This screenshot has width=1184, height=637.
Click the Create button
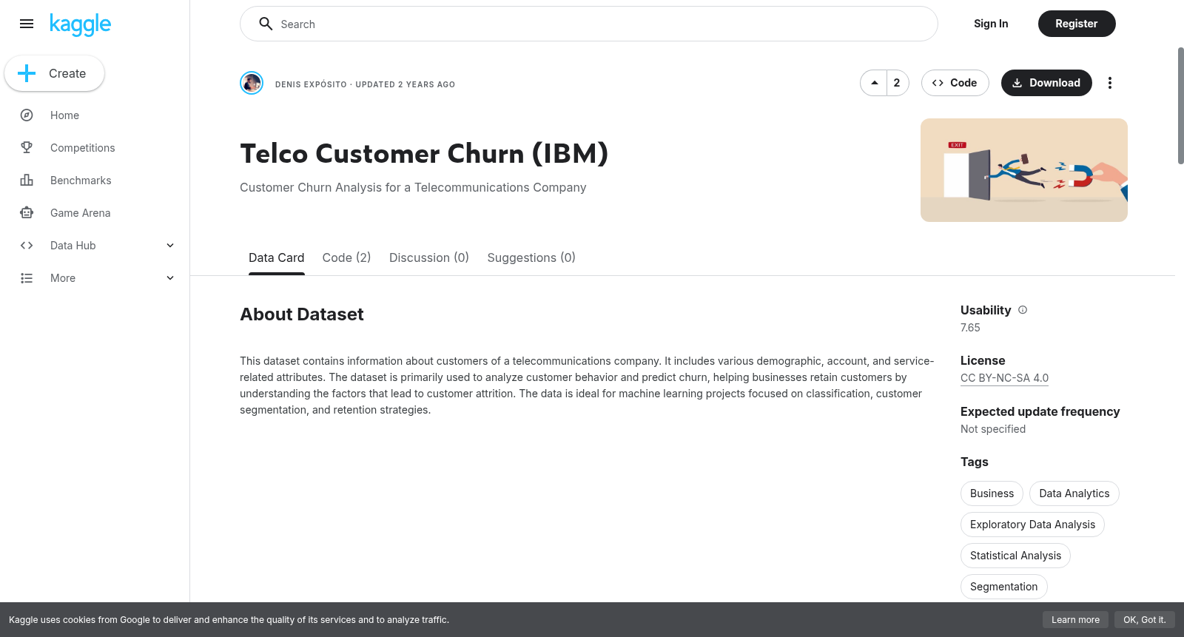pyautogui.click(x=54, y=73)
